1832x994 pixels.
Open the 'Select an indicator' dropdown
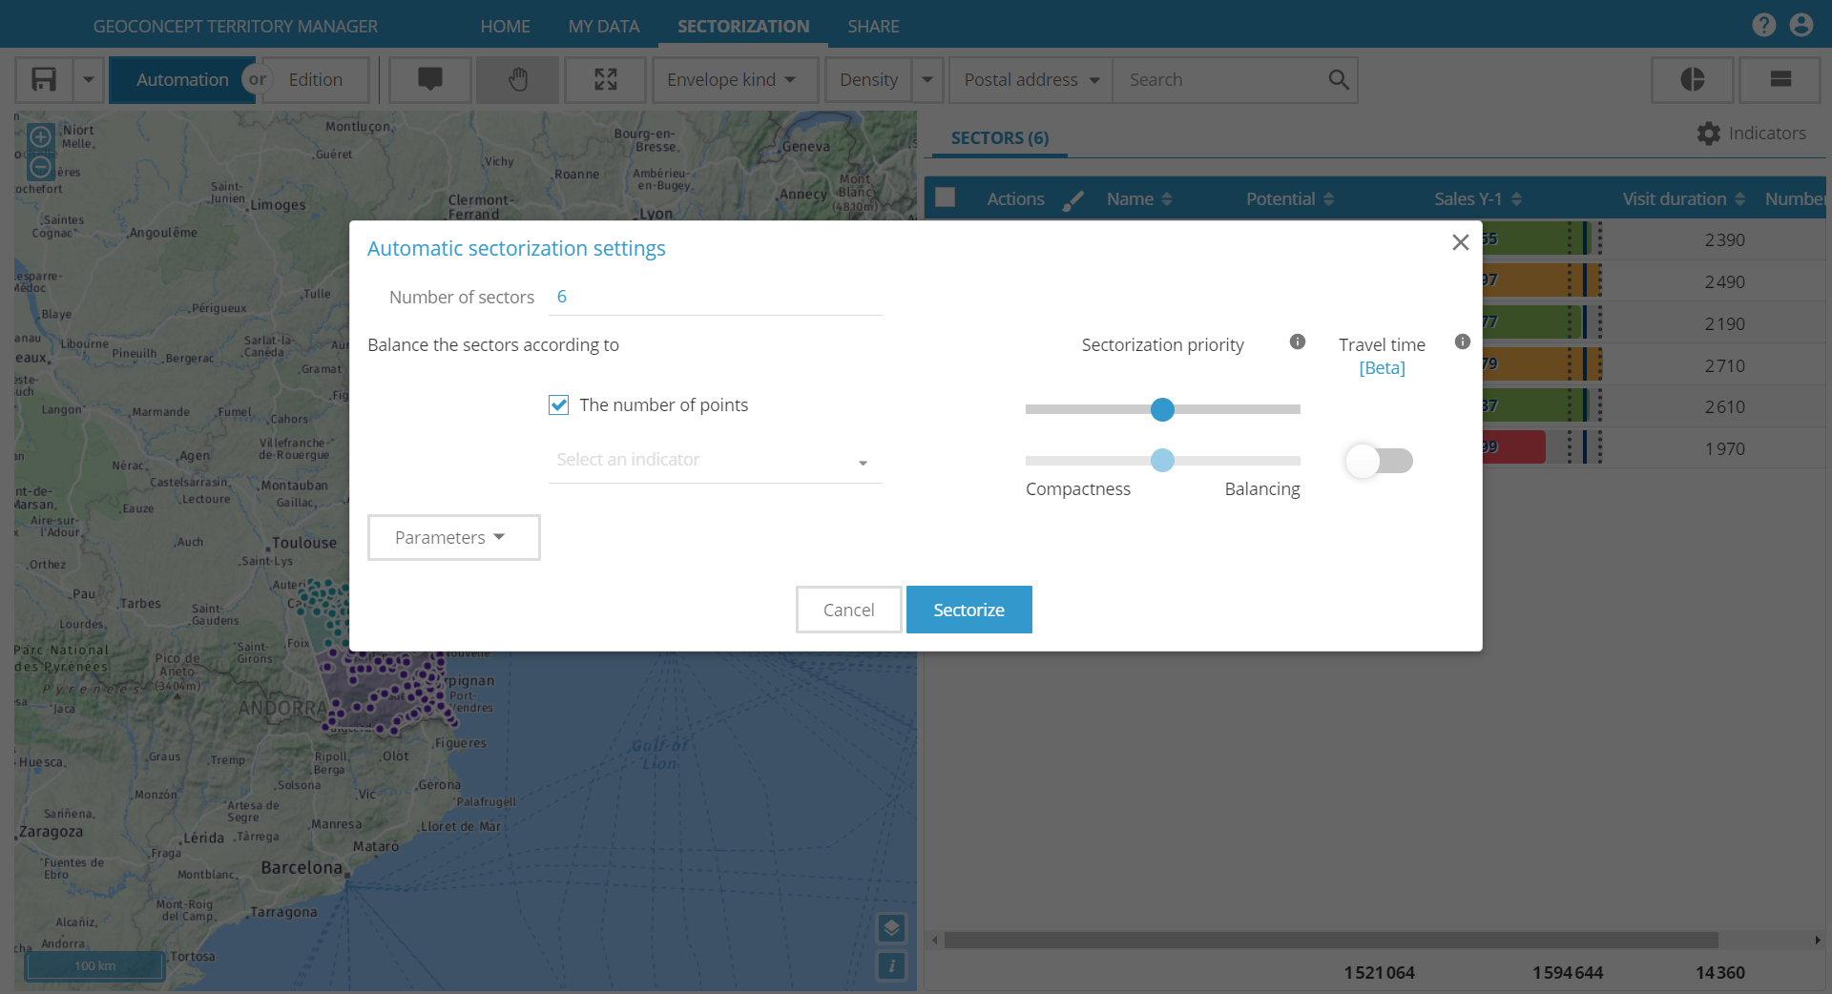tap(715, 461)
